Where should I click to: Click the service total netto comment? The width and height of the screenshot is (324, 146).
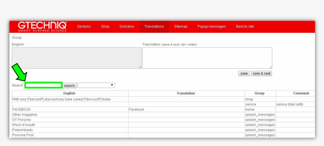pos(290,104)
